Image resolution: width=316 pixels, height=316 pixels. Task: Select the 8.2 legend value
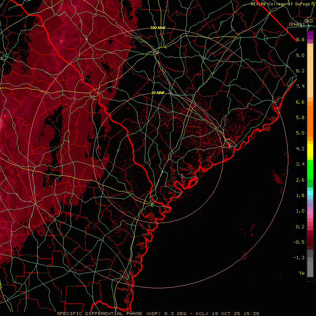click(x=300, y=71)
